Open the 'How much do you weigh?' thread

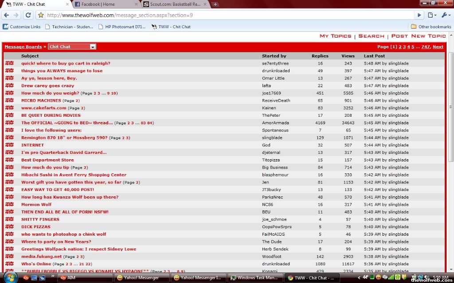click(x=50, y=93)
